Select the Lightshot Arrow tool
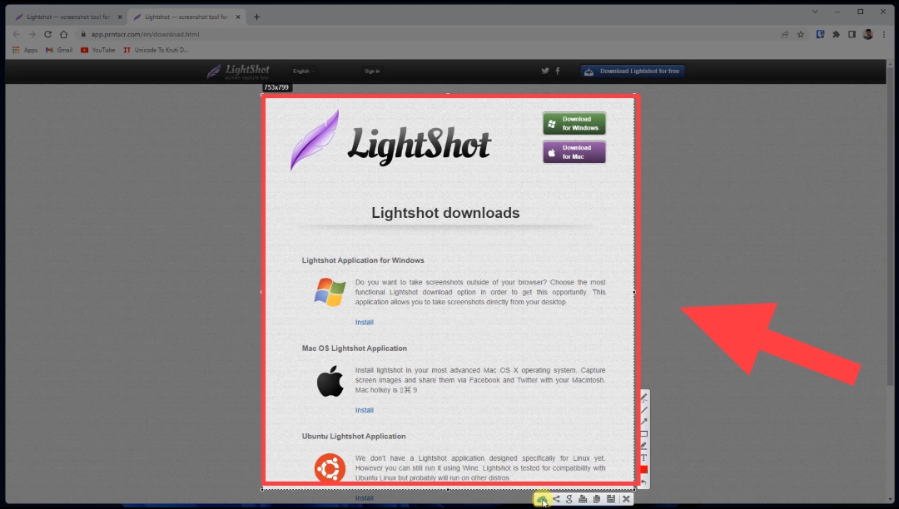 (x=643, y=422)
